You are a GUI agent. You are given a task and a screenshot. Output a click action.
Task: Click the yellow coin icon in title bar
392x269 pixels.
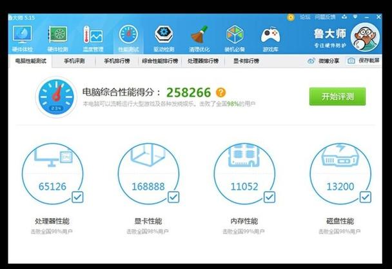click(291, 17)
